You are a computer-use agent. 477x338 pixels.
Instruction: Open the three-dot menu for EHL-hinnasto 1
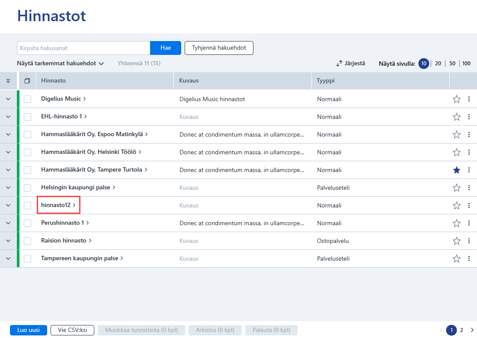(x=469, y=117)
